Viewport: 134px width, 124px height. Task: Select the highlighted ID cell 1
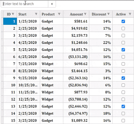click(x=10, y=21)
